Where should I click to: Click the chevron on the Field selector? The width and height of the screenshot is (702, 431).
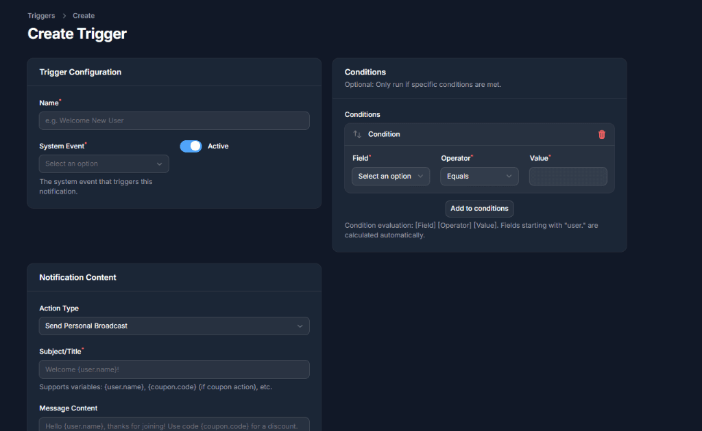pos(421,176)
